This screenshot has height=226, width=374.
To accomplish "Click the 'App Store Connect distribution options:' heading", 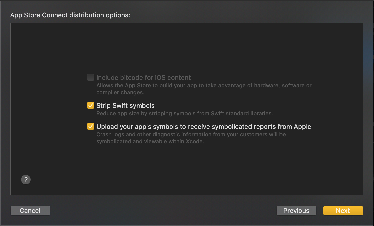I will [70, 15].
